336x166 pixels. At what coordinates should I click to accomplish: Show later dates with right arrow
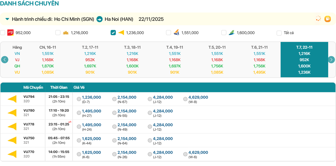point(331,60)
